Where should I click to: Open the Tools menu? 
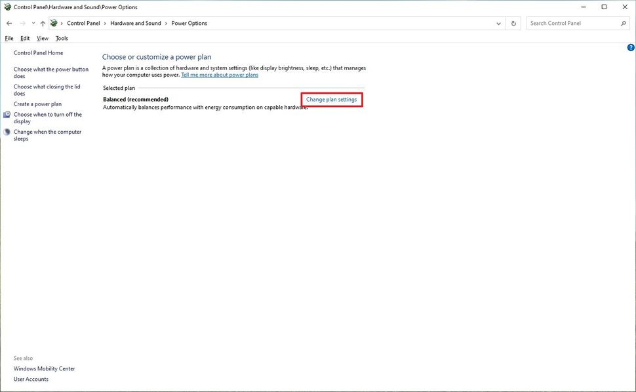coord(61,38)
